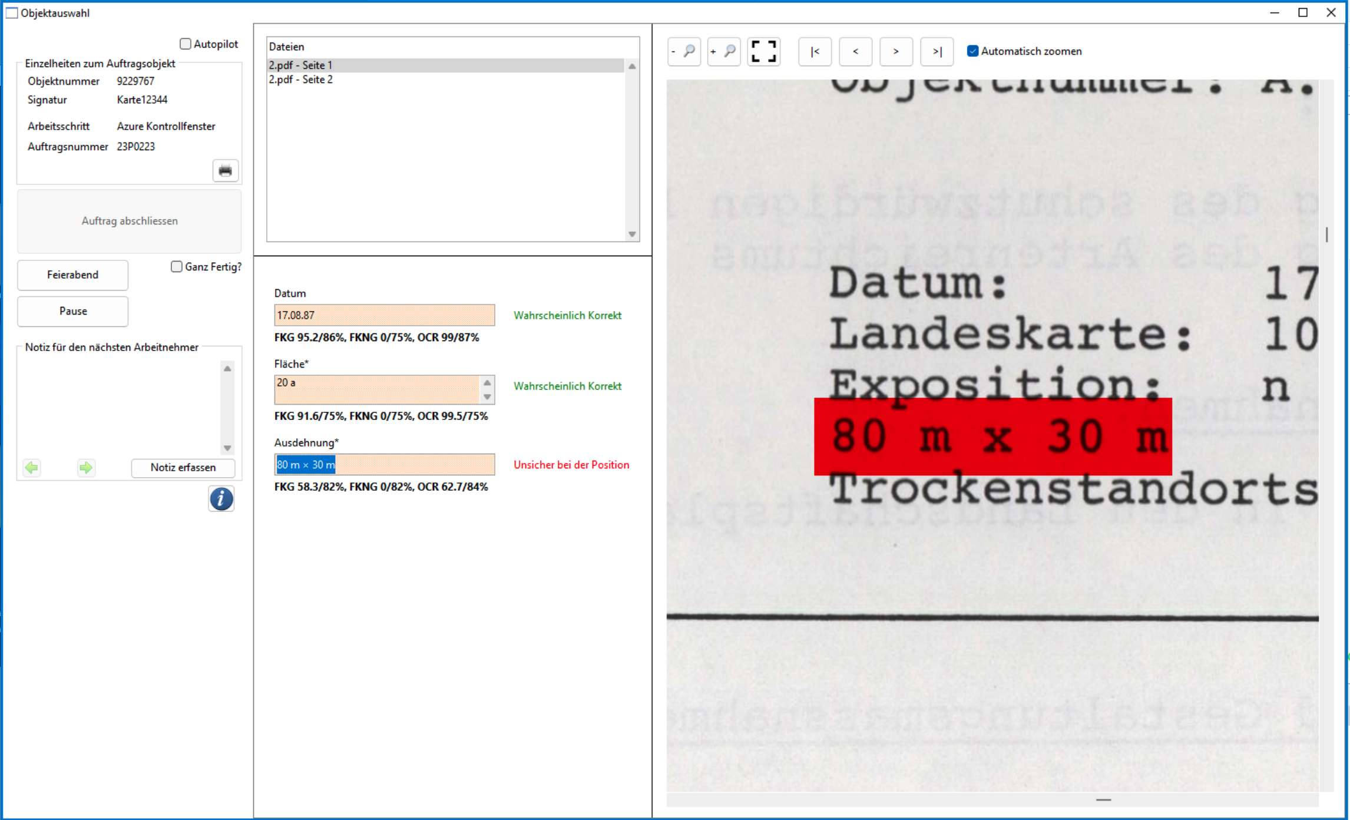Uncheck Automatisch zoomen checkbox
This screenshot has height=820, width=1350.
click(973, 51)
